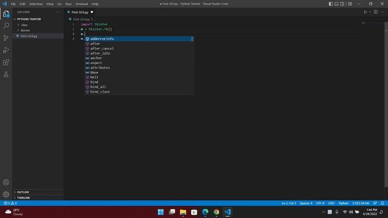Open the Run and Debug view
Screen dimensions: 388x218
point(6,50)
